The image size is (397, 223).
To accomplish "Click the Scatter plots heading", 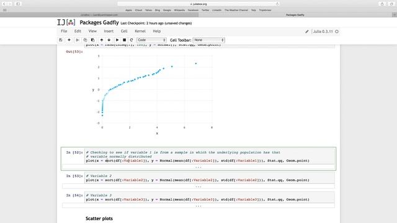I will (99, 219).
